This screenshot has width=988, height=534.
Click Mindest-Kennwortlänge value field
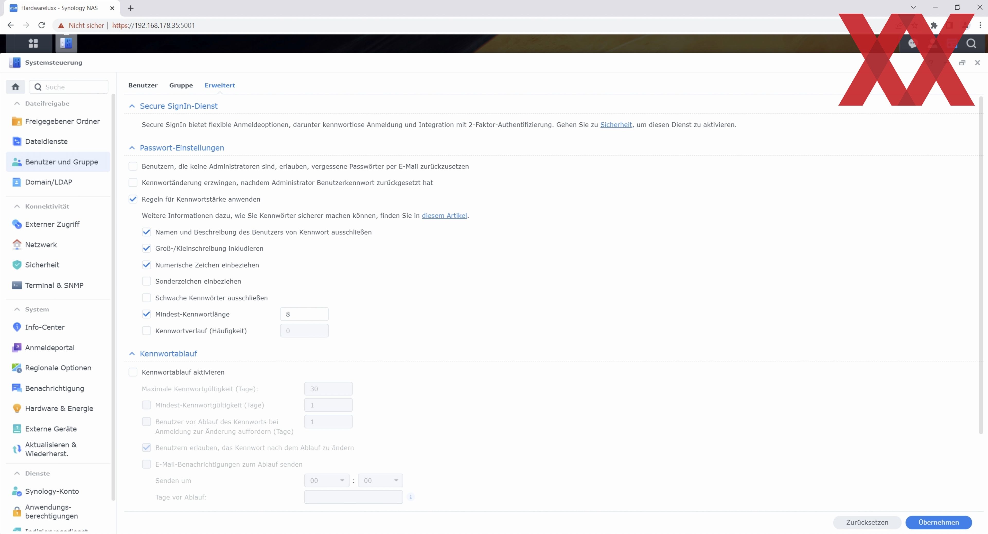coord(305,314)
